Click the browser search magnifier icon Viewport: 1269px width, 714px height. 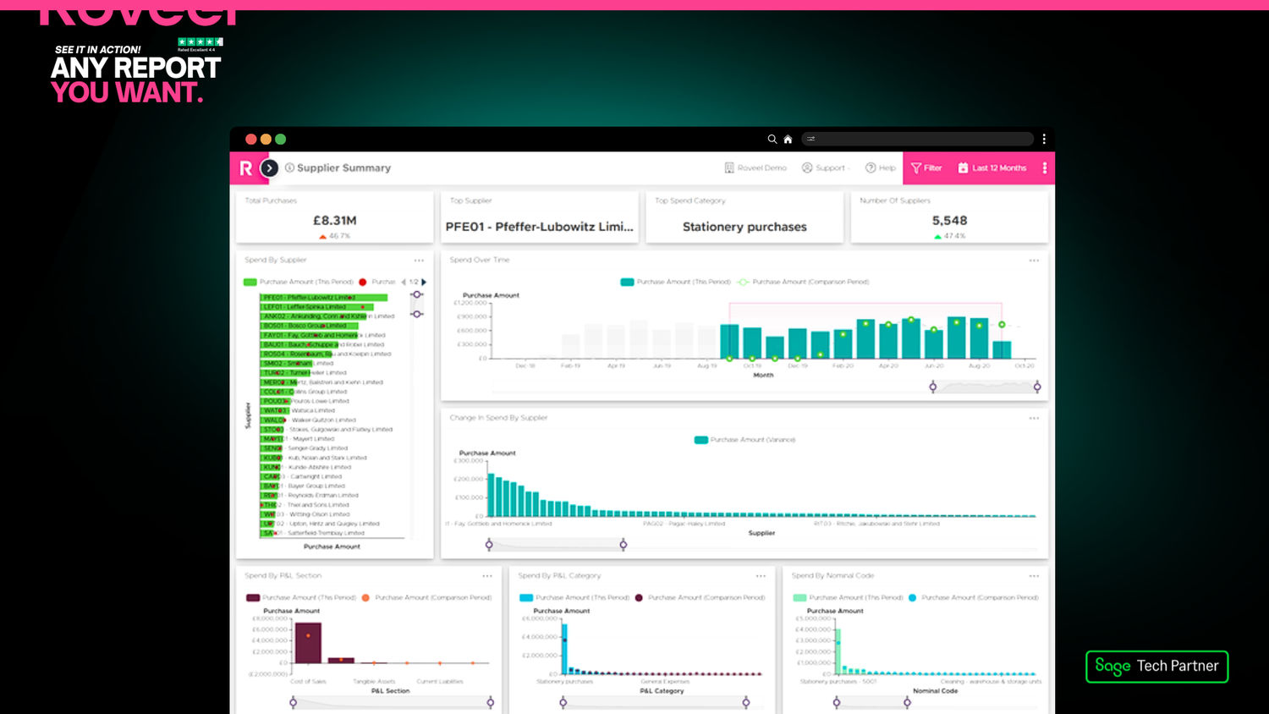[x=772, y=139]
